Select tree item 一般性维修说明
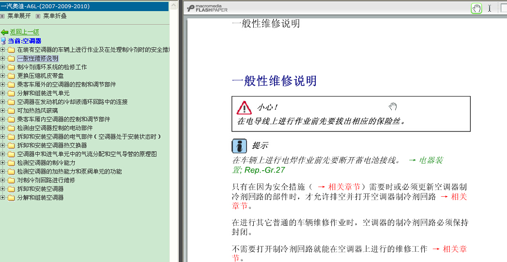 point(38,58)
